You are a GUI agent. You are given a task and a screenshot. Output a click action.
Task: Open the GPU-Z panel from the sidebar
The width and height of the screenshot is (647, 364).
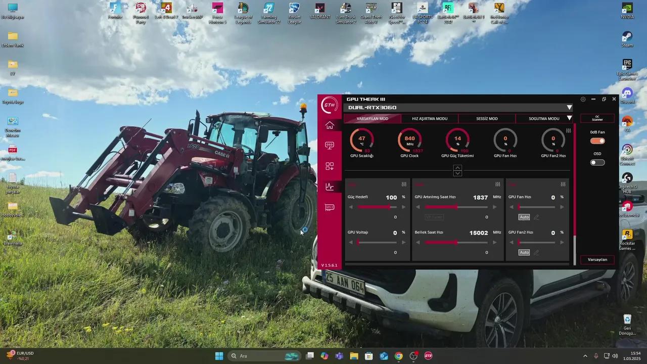click(330, 207)
